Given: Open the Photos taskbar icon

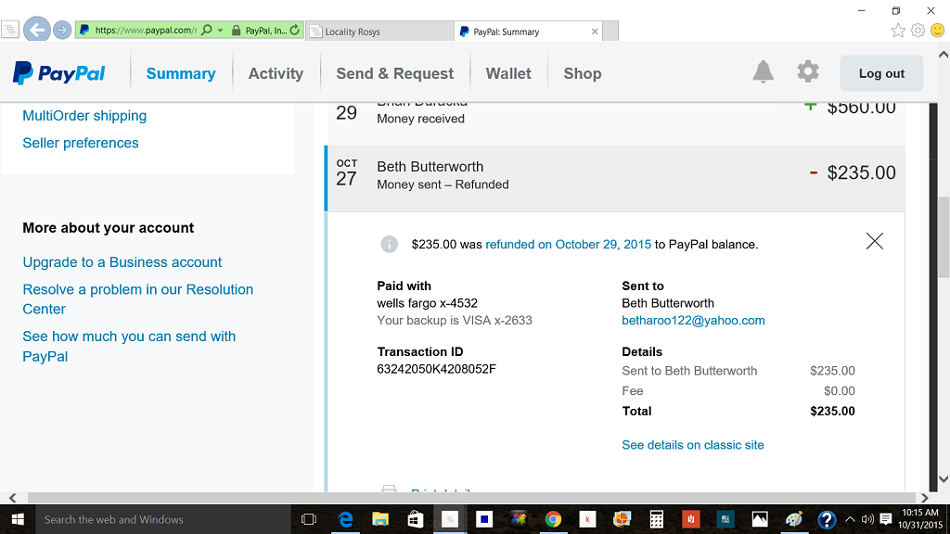Looking at the screenshot, I should 760,519.
